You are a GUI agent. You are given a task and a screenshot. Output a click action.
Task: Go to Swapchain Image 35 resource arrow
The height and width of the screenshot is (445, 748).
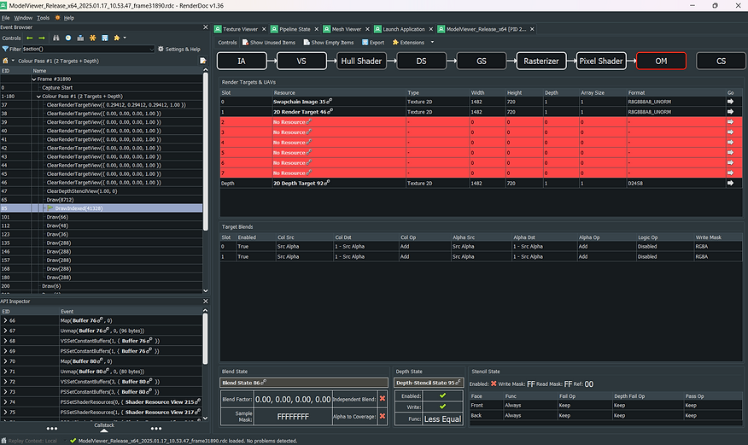point(730,102)
